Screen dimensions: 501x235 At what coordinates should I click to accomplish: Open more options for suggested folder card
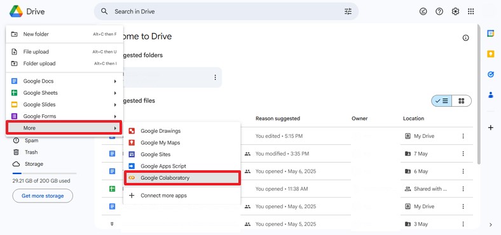[215, 77]
